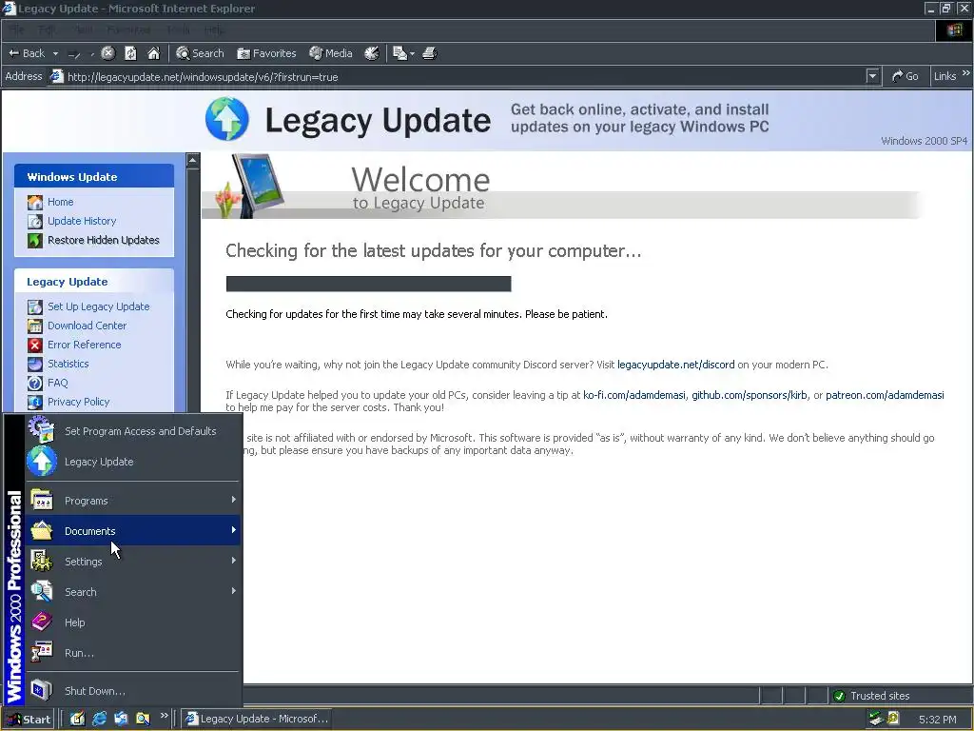Open the Download Center sidebar link
The image size is (974, 731).
click(87, 326)
